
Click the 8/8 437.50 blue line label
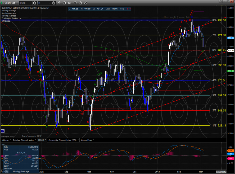click(219, 20)
